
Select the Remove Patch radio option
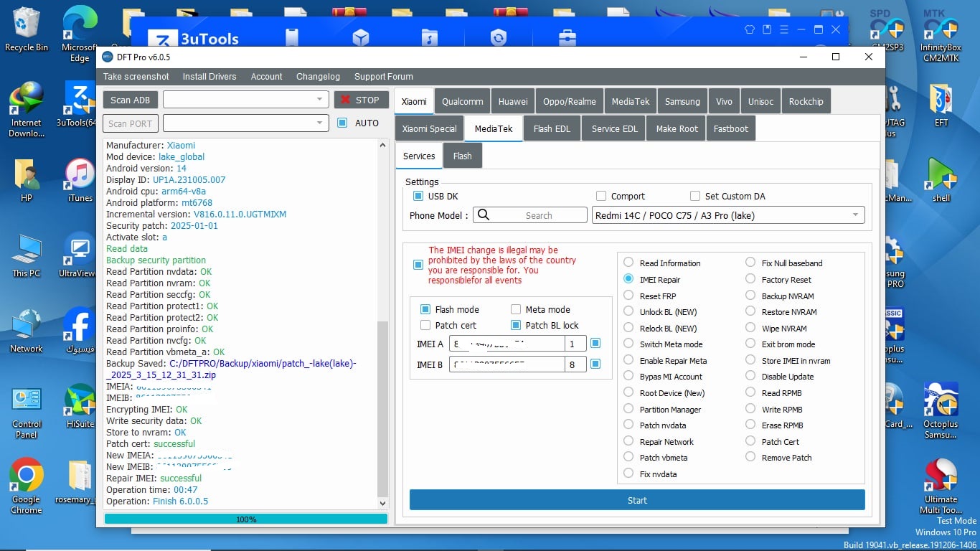(750, 457)
